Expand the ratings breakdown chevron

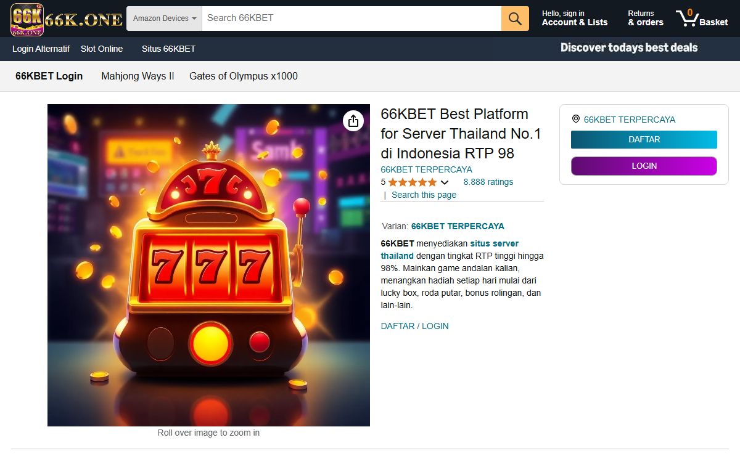tap(445, 182)
